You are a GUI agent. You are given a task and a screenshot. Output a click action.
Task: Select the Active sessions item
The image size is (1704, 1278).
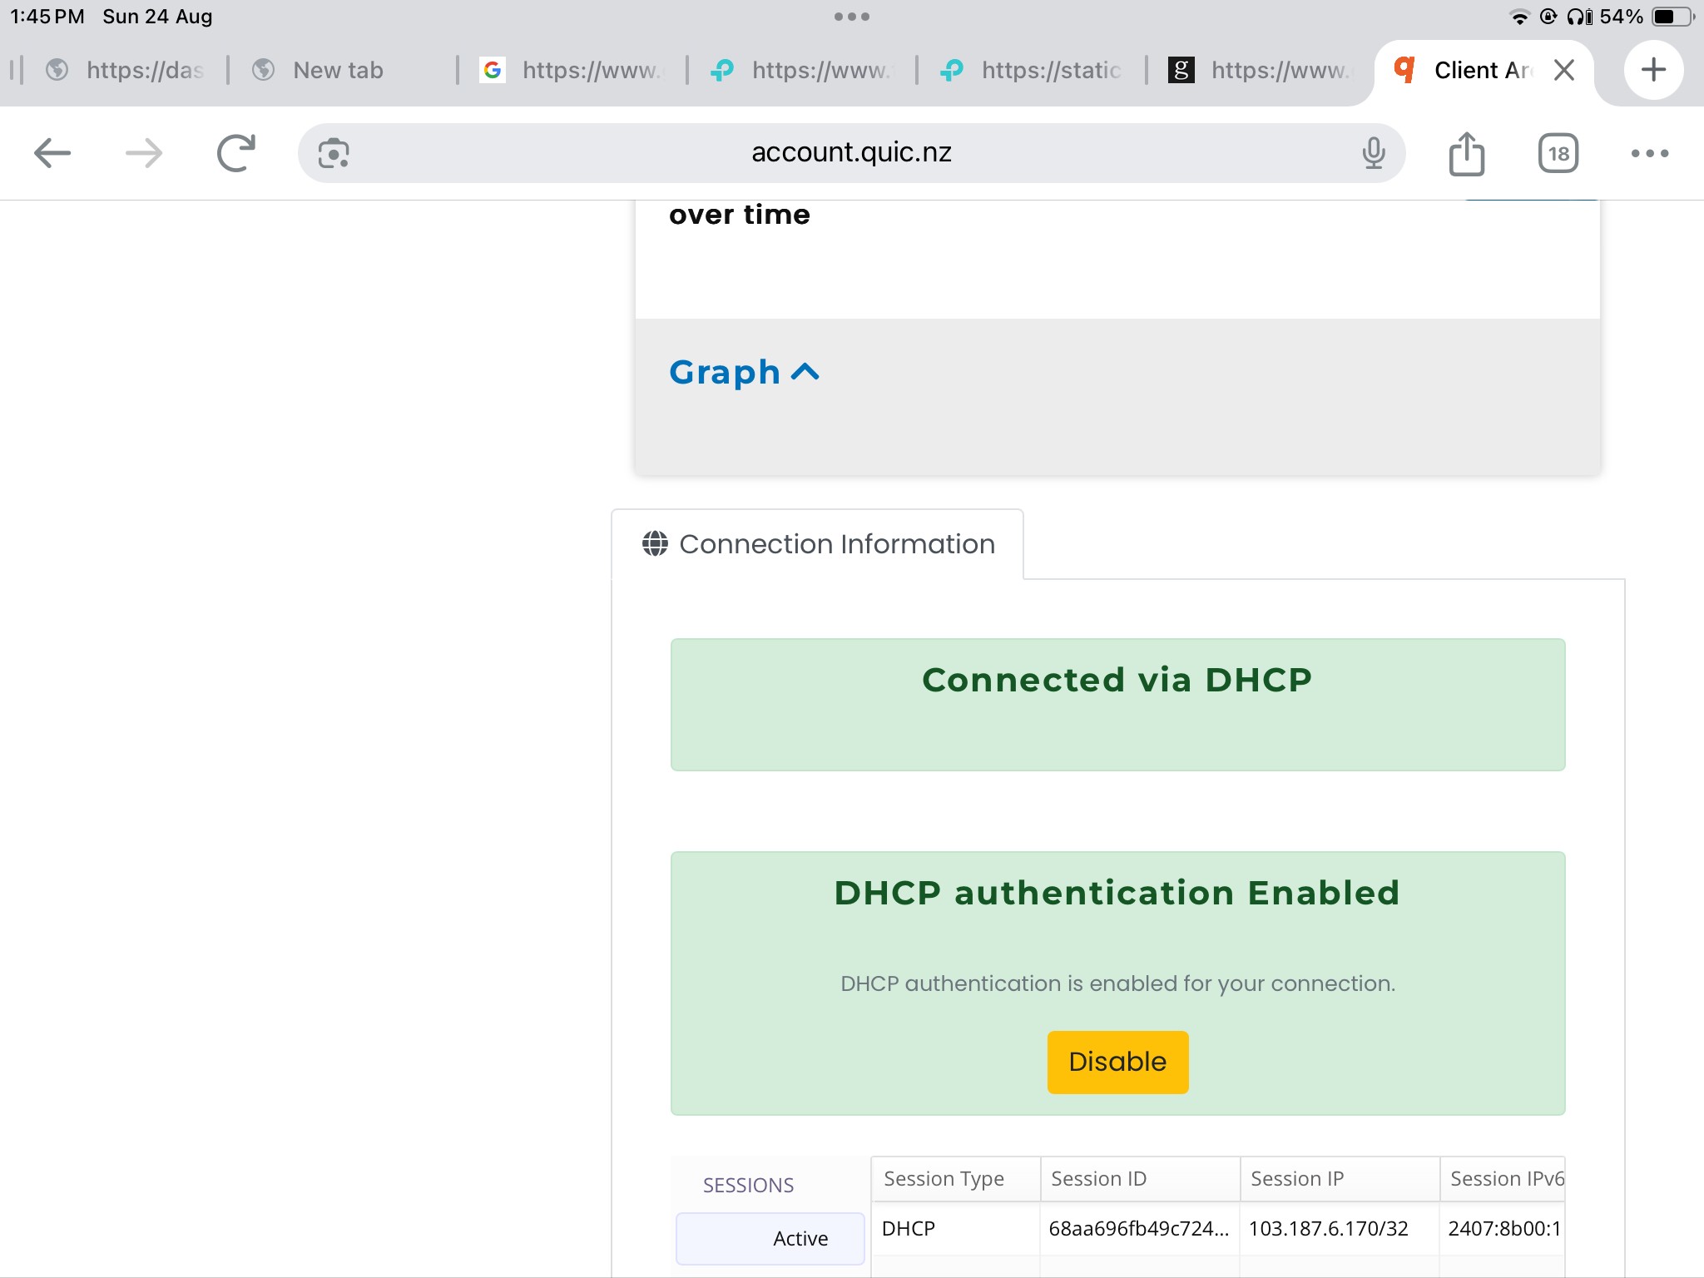tap(770, 1238)
